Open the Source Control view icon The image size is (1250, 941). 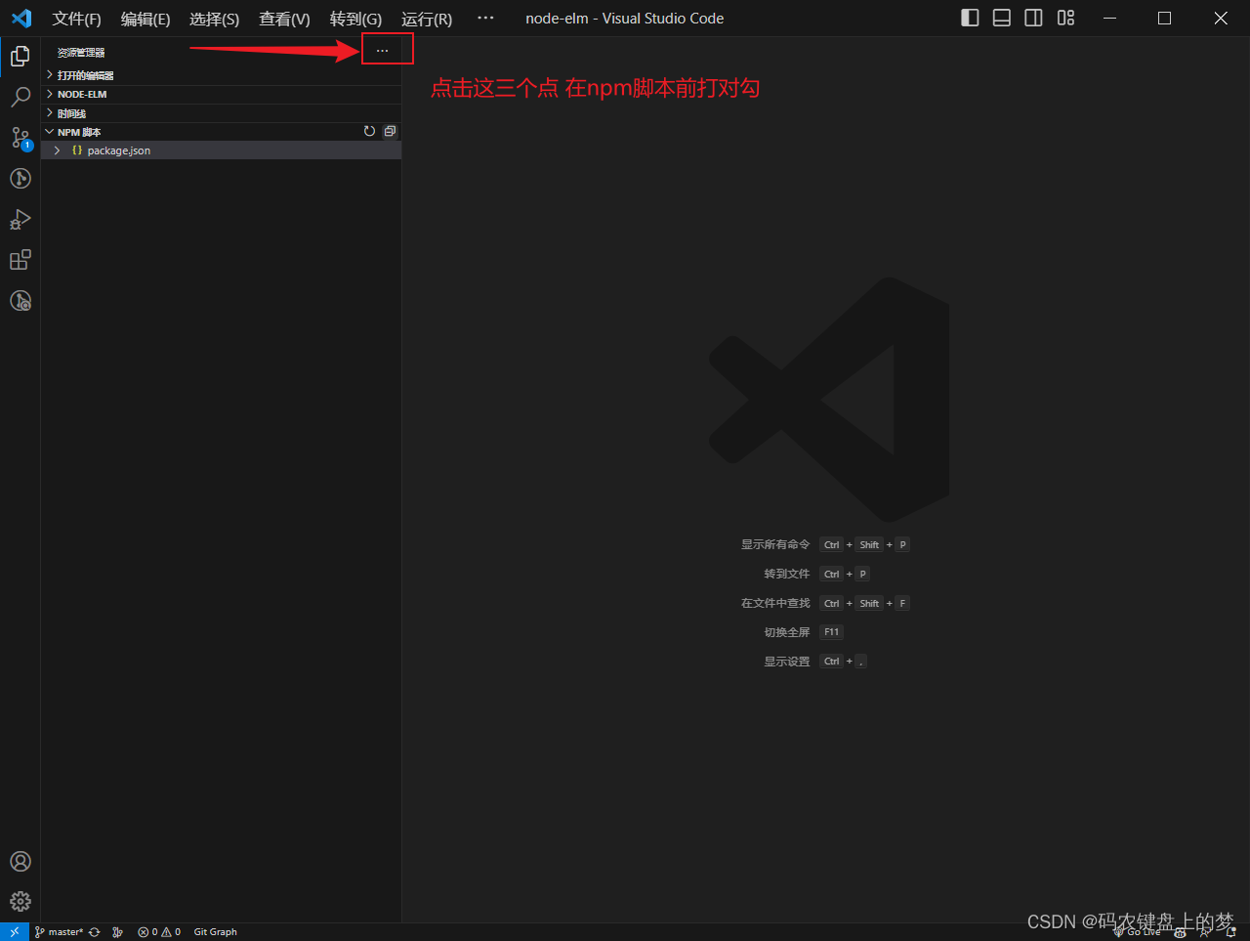tap(21, 138)
